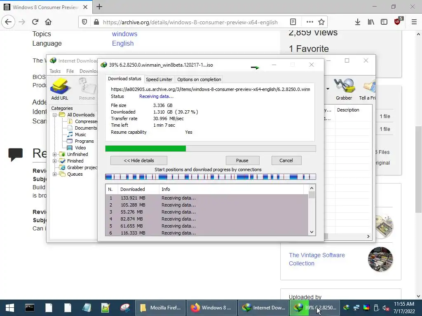Select the Documents category
Viewport: 422px width, 316px height.
pyautogui.click(x=82, y=128)
